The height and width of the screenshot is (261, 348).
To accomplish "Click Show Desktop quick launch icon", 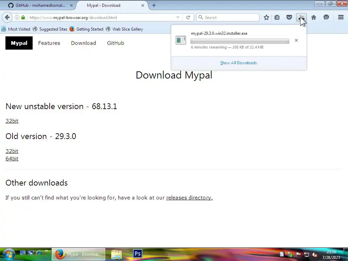I will coord(23,253).
